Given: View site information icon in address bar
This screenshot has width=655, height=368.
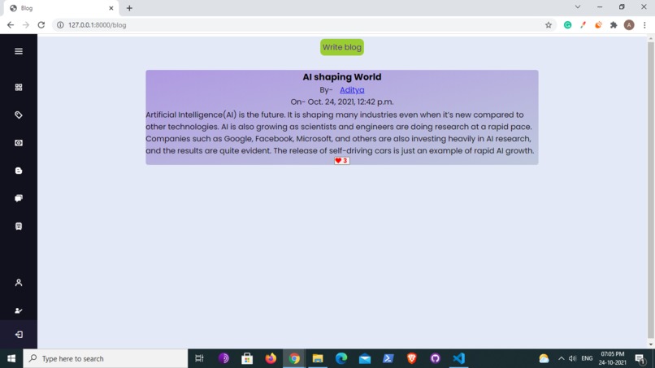Looking at the screenshot, I should (60, 25).
